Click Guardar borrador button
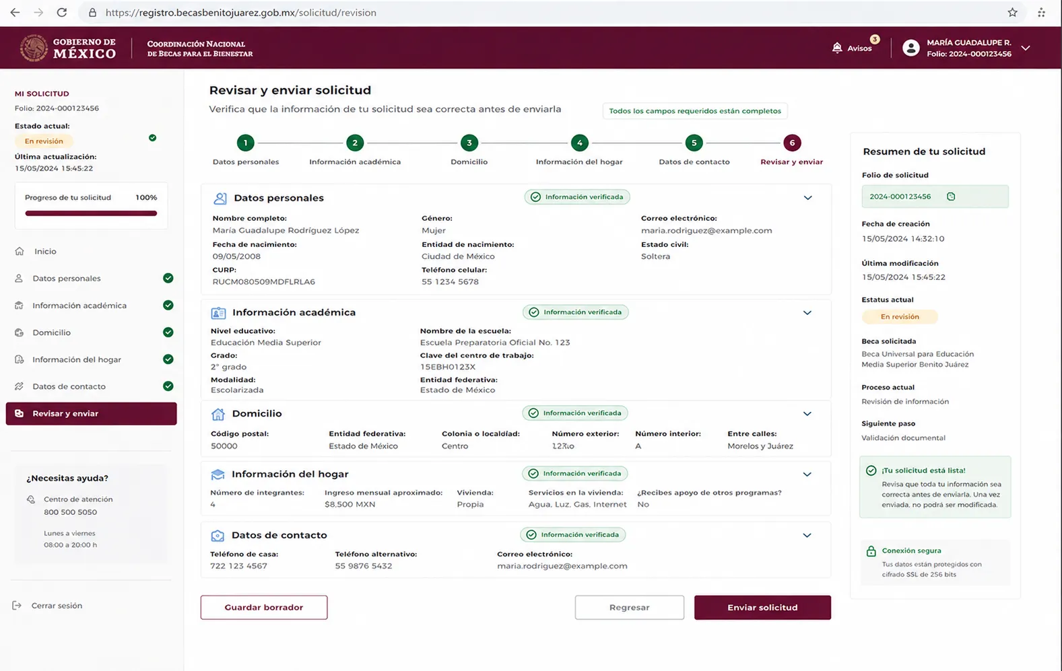The width and height of the screenshot is (1062, 671). click(x=264, y=607)
